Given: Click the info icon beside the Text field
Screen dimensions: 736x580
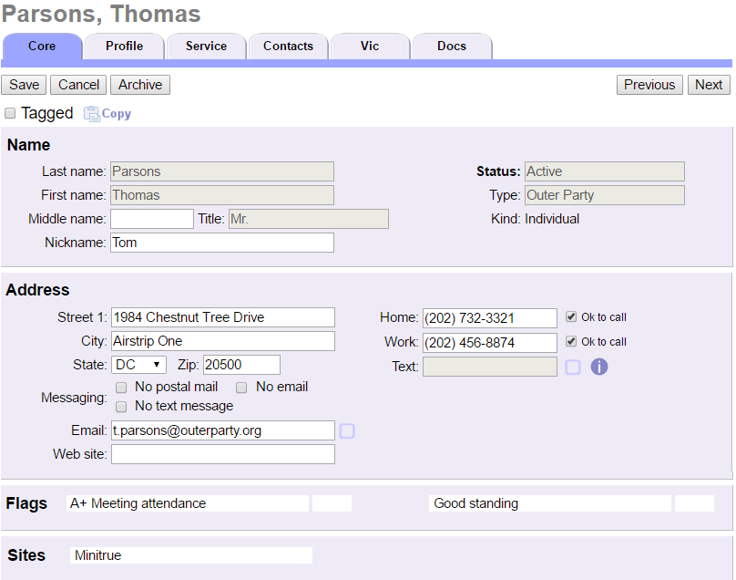Looking at the screenshot, I should 598,367.
